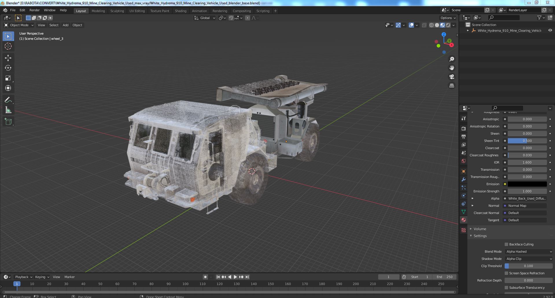This screenshot has width=555, height=298.
Task: Toggle snapping magnet icon
Action: [x=231, y=18]
